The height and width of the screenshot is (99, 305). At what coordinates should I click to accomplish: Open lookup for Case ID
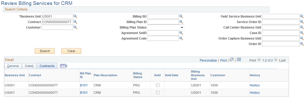click(302, 33)
